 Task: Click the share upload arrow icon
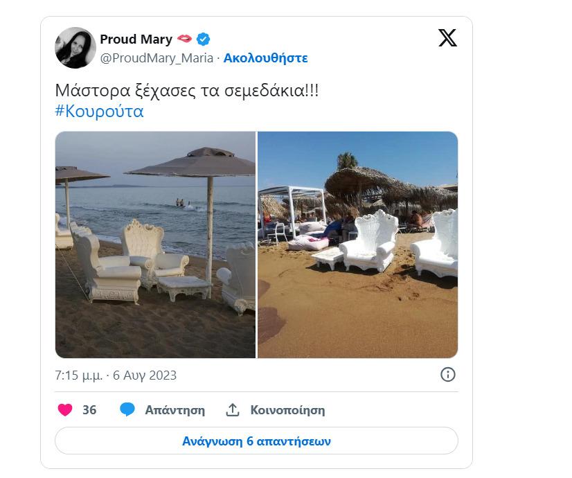233,410
